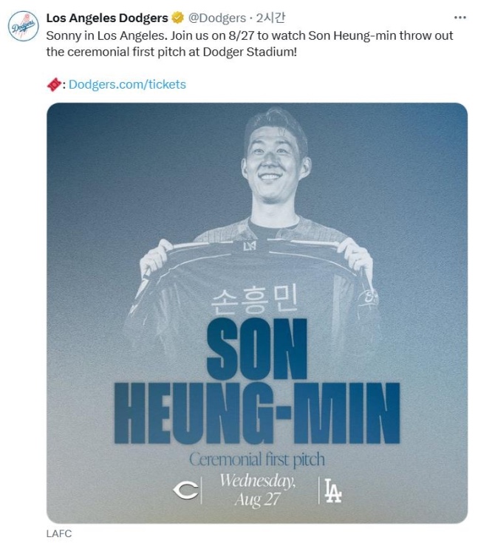Click the Ceremonial first pitch subtitle
This screenshot has height=543, width=478.
click(x=257, y=460)
